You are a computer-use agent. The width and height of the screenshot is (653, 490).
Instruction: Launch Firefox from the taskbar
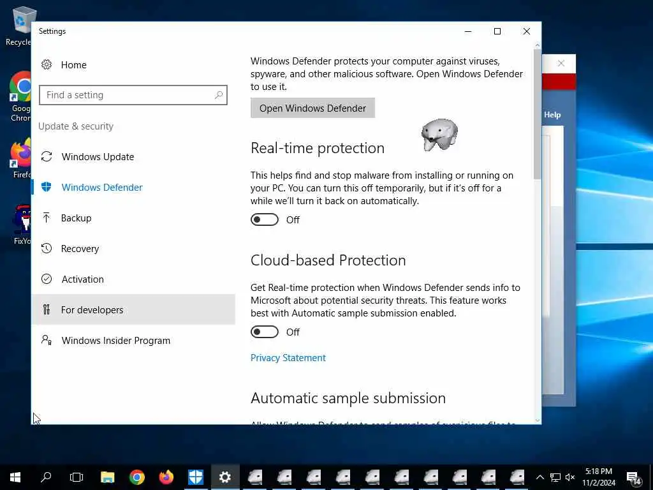(166, 477)
